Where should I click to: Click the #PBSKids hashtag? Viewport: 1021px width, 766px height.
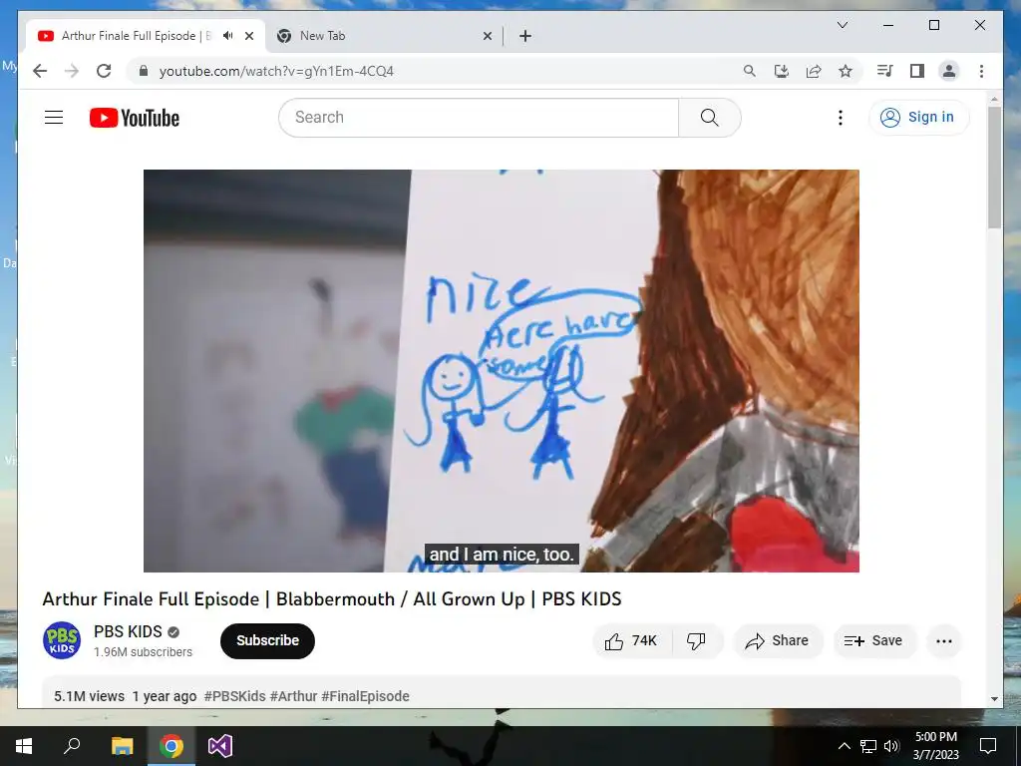click(x=235, y=696)
